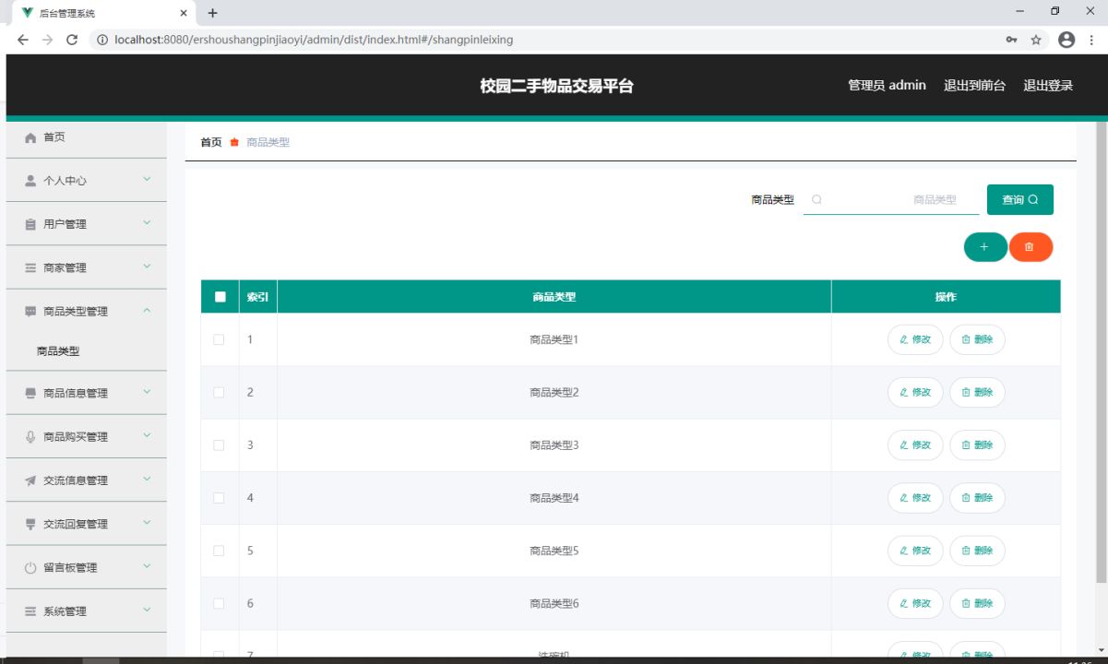Click the power icon next to 留言板管理
The width and height of the screenshot is (1108, 664).
30,568
